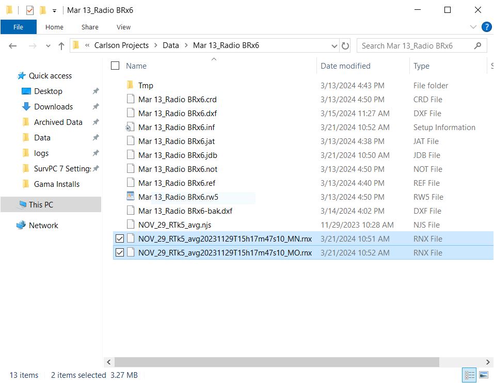Click the Tmp folder icon
Screen dimensions: 494x383
pos(130,85)
